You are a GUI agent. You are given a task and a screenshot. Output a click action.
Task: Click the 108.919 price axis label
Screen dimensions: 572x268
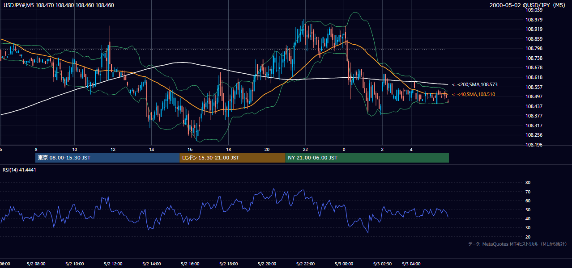(534, 29)
